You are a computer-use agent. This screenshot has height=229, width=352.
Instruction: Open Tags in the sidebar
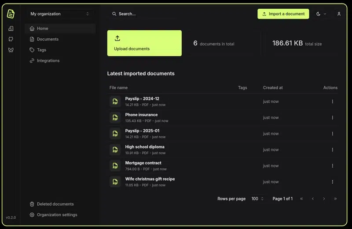(x=60, y=50)
